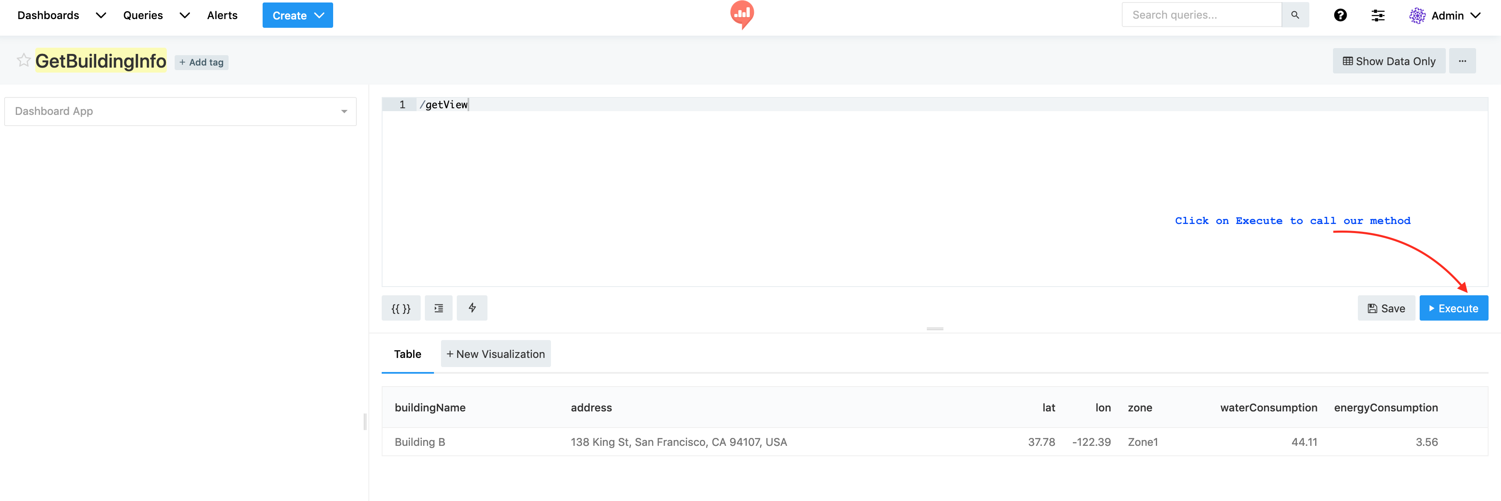This screenshot has height=501, width=1501.
Task: Toggle live autocomplete with the lightning icon
Action: [x=472, y=308]
